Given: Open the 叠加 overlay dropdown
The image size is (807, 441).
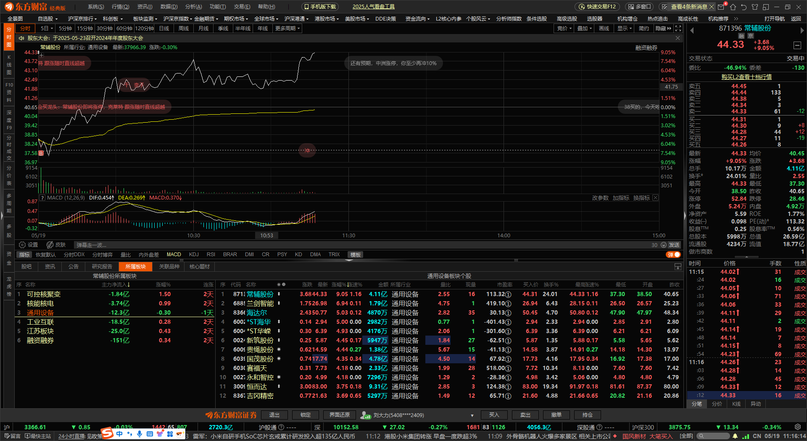Looking at the screenshot, I should tap(585, 29).
